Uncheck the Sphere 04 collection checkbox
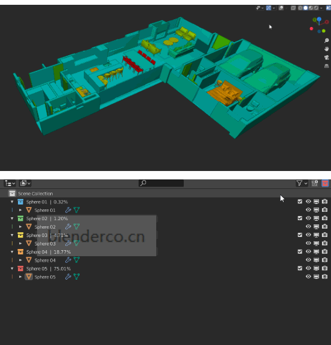This screenshot has width=331, height=345. (x=300, y=251)
